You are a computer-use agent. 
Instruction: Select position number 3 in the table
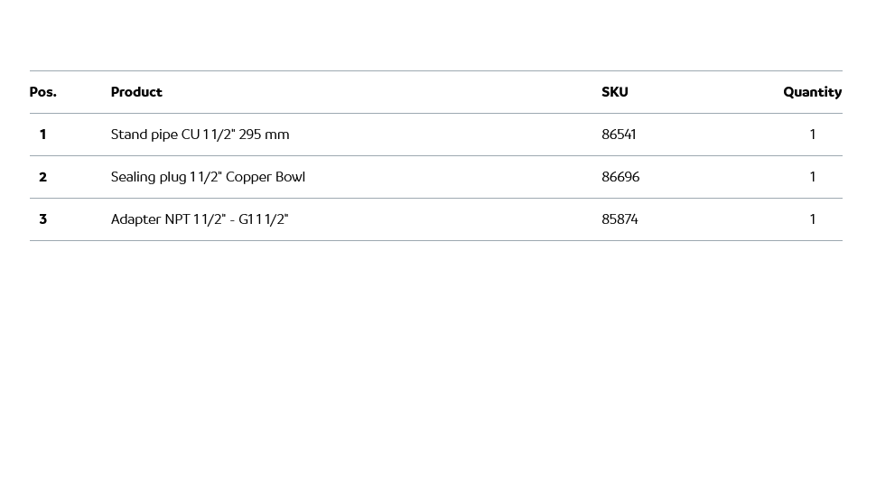tap(42, 219)
